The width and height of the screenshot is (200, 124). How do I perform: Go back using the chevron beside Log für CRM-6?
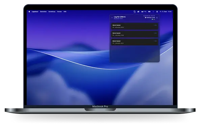click(112, 18)
